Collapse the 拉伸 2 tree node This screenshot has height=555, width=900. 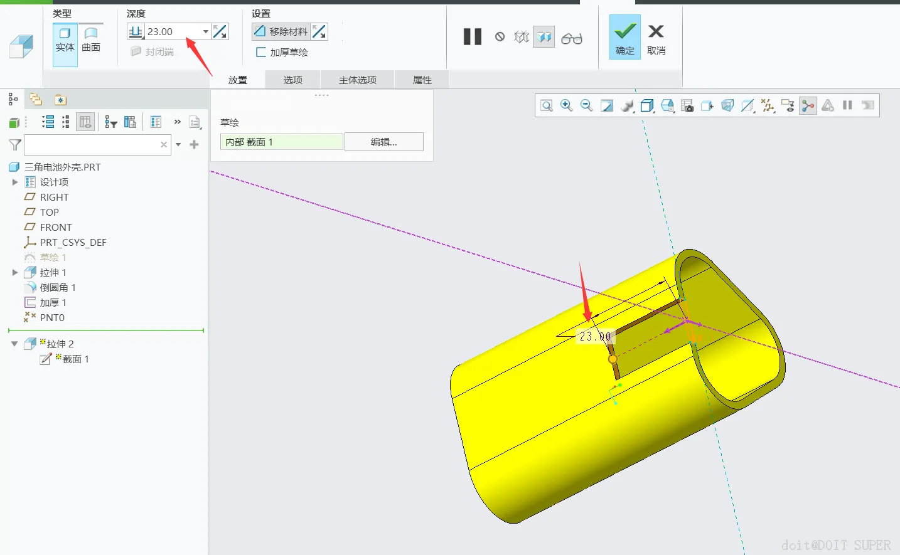(14, 344)
